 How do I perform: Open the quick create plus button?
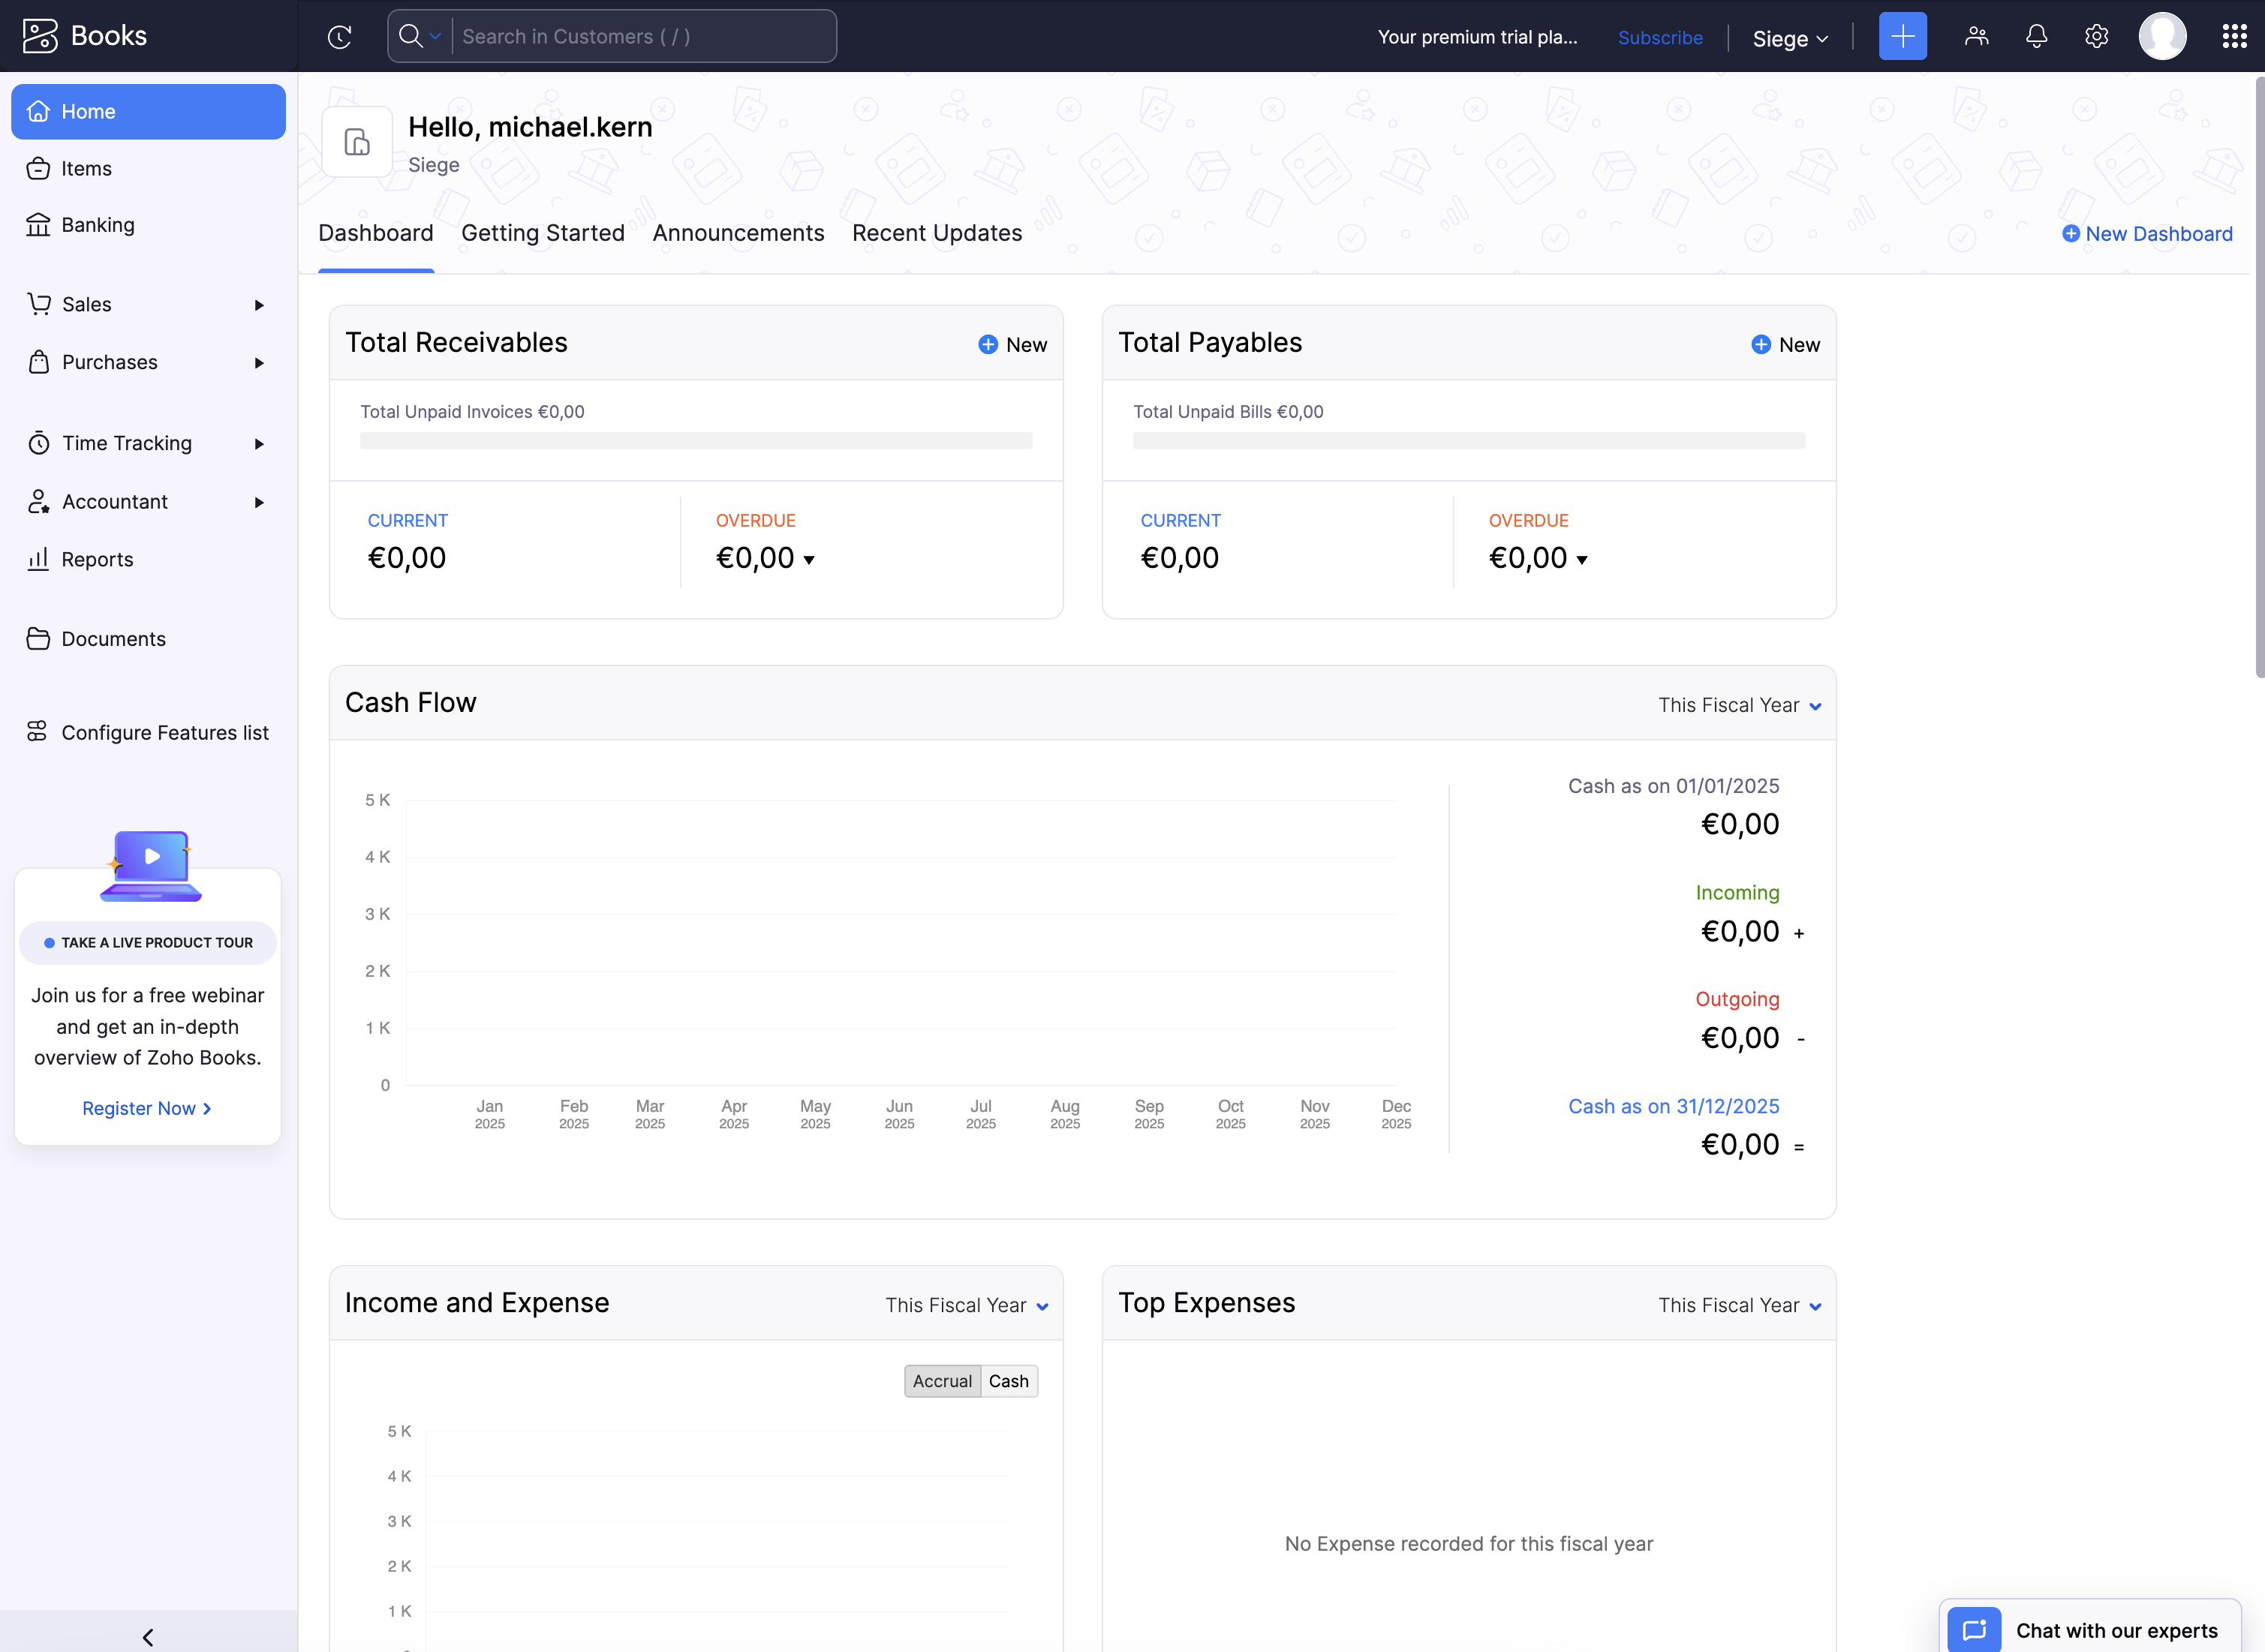click(1902, 36)
